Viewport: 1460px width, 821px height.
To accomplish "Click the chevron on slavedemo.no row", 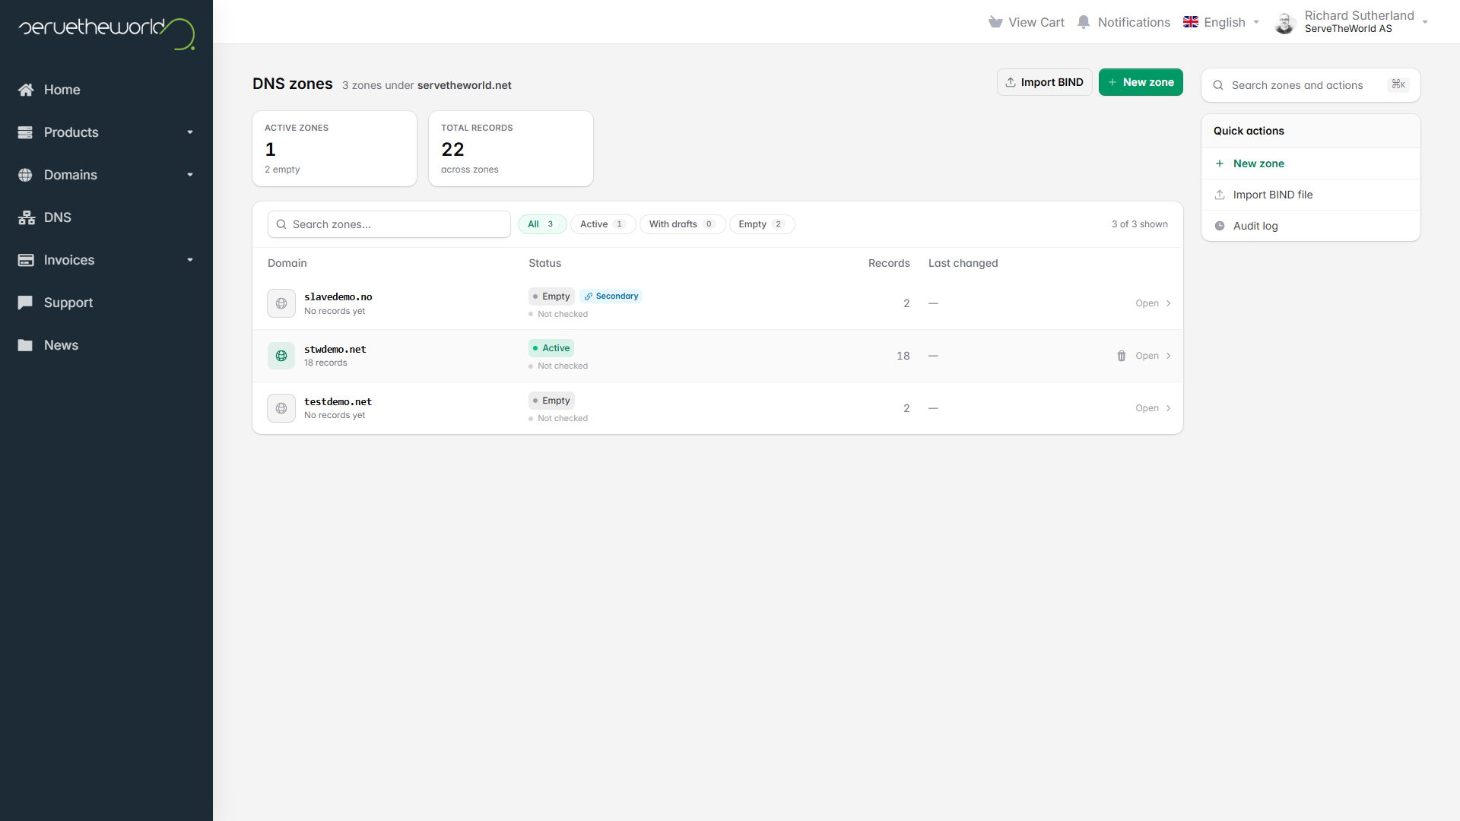I will [x=1169, y=303].
